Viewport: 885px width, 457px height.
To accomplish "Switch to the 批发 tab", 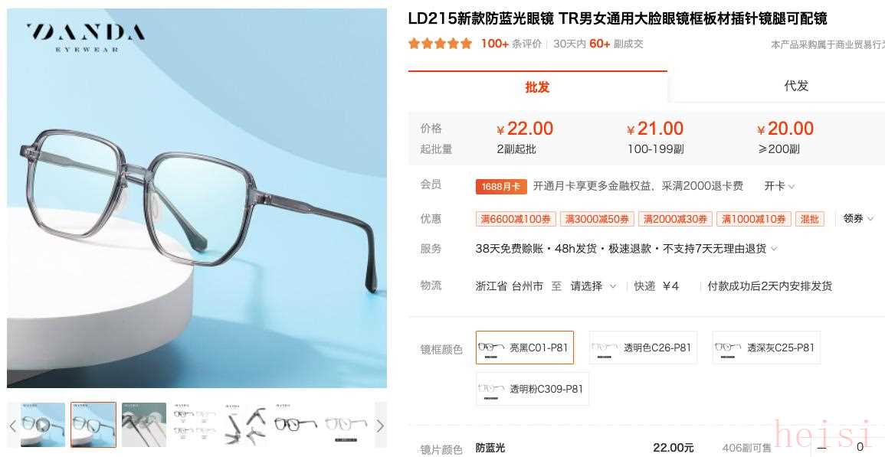I will pos(537,87).
